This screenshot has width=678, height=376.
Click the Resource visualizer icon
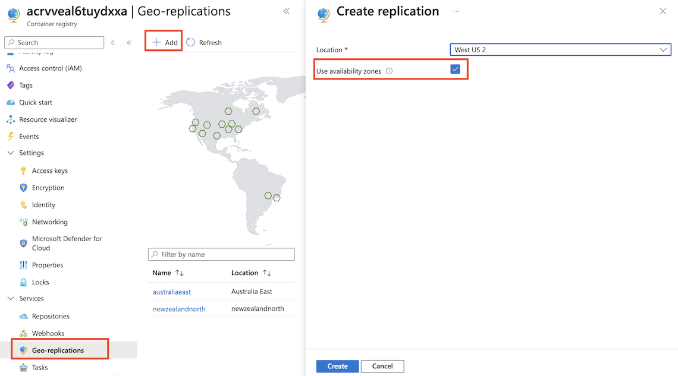(10, 119)
